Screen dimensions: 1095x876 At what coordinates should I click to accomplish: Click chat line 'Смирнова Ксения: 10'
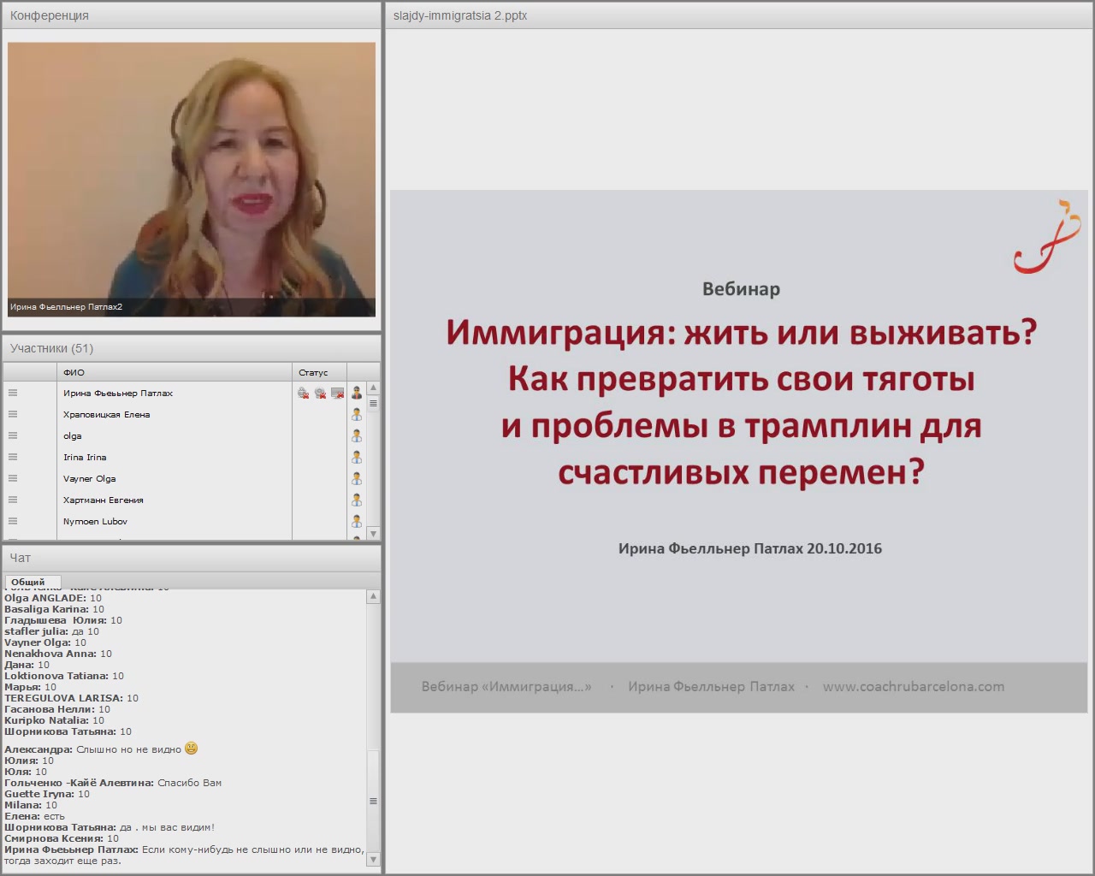point(62,838)
